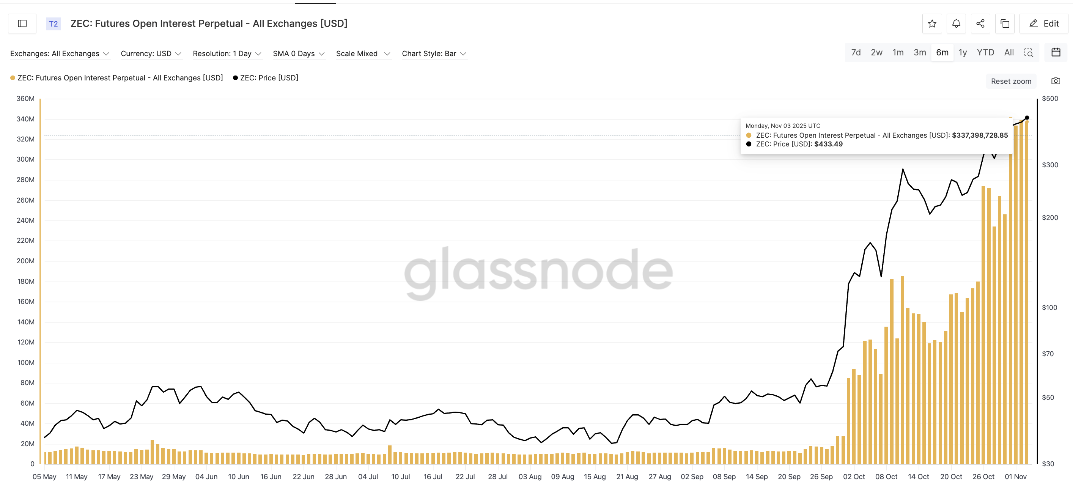Select the 6m time range toggle

[942, 52]
